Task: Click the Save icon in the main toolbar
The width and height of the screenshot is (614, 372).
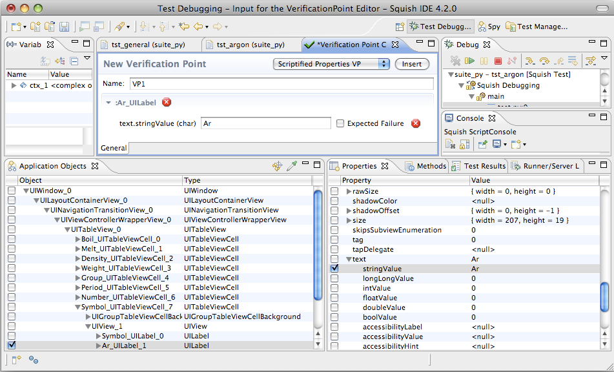Action: click(x=63, y=26)
